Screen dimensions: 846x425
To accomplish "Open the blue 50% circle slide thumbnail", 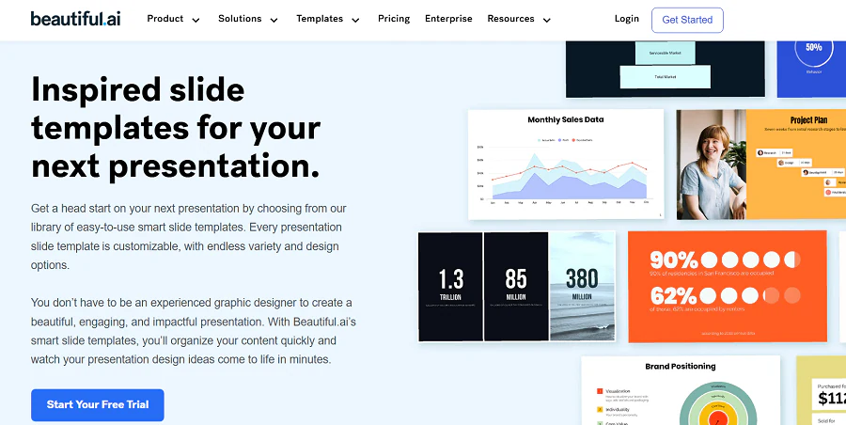I will pyautogui.click(x=811, y=70).
